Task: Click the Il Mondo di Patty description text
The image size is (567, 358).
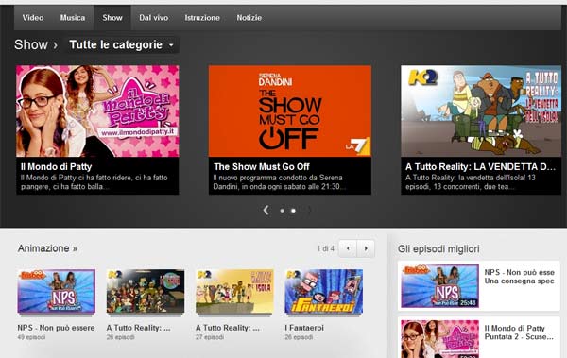Action: tap(94, 182)
